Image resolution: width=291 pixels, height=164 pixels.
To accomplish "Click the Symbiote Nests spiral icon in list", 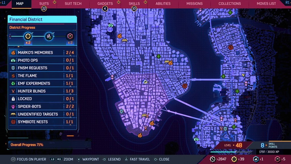I will pyautogui.click(x=13, y=122).
